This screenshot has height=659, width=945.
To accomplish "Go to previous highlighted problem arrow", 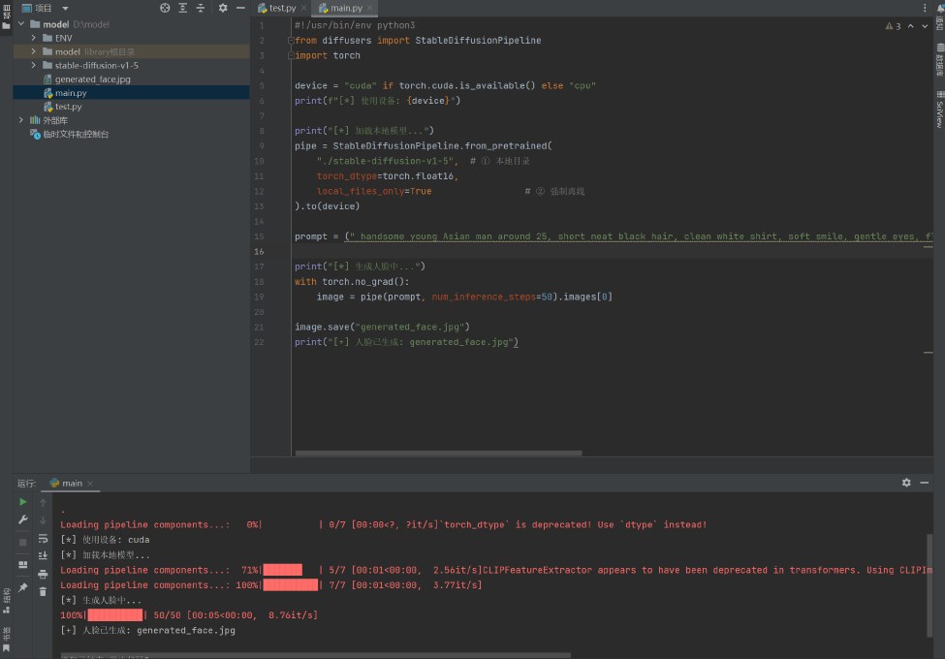I will (911, 26).
